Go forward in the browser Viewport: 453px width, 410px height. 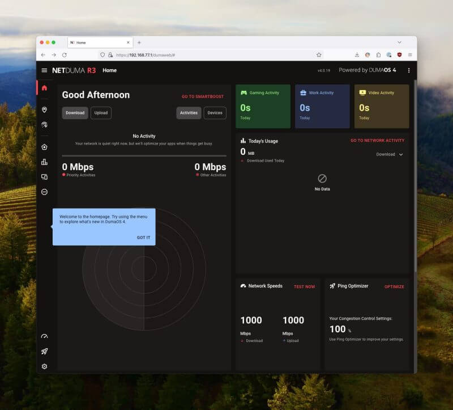click(x=54, y=55)
